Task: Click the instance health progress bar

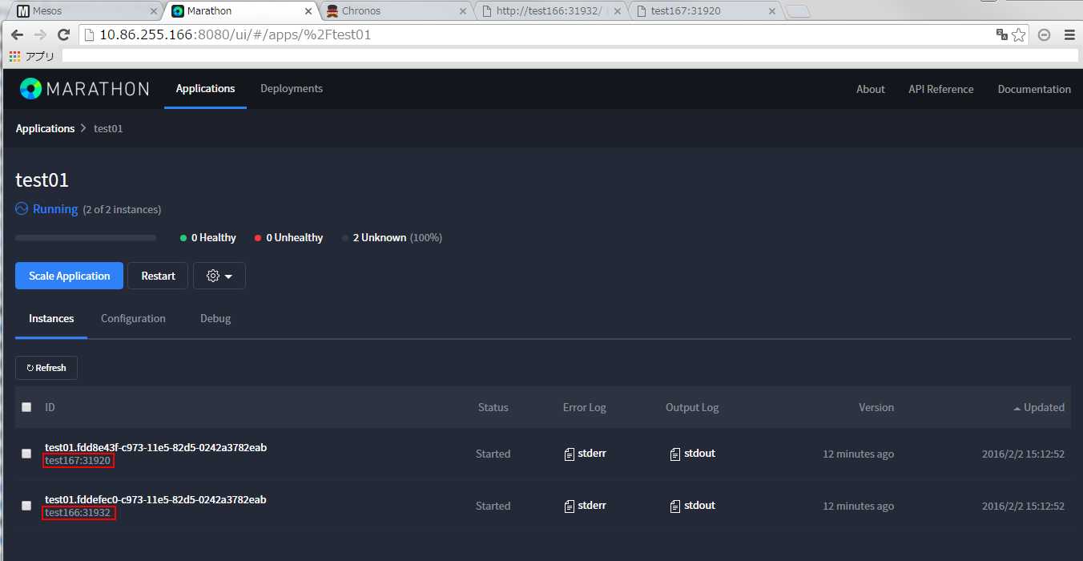Action: pos(86,238)
